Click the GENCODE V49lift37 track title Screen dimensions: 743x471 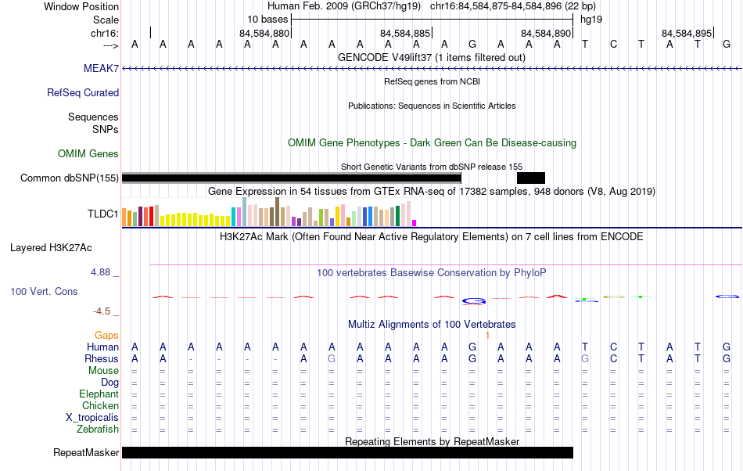coord(431,57)
